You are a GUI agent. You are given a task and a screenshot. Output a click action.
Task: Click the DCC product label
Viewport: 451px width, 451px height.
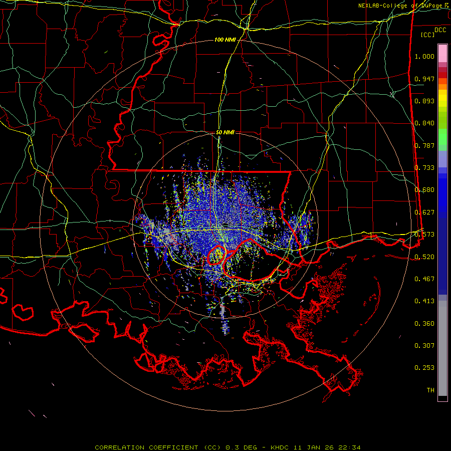(440, 30)
